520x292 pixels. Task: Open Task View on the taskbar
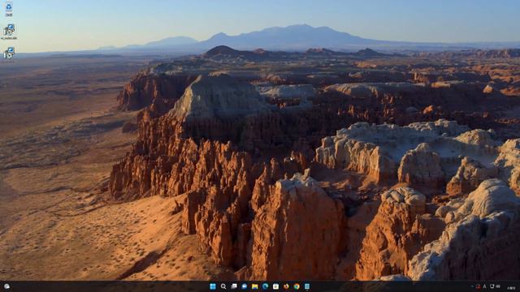click(234, 286)
